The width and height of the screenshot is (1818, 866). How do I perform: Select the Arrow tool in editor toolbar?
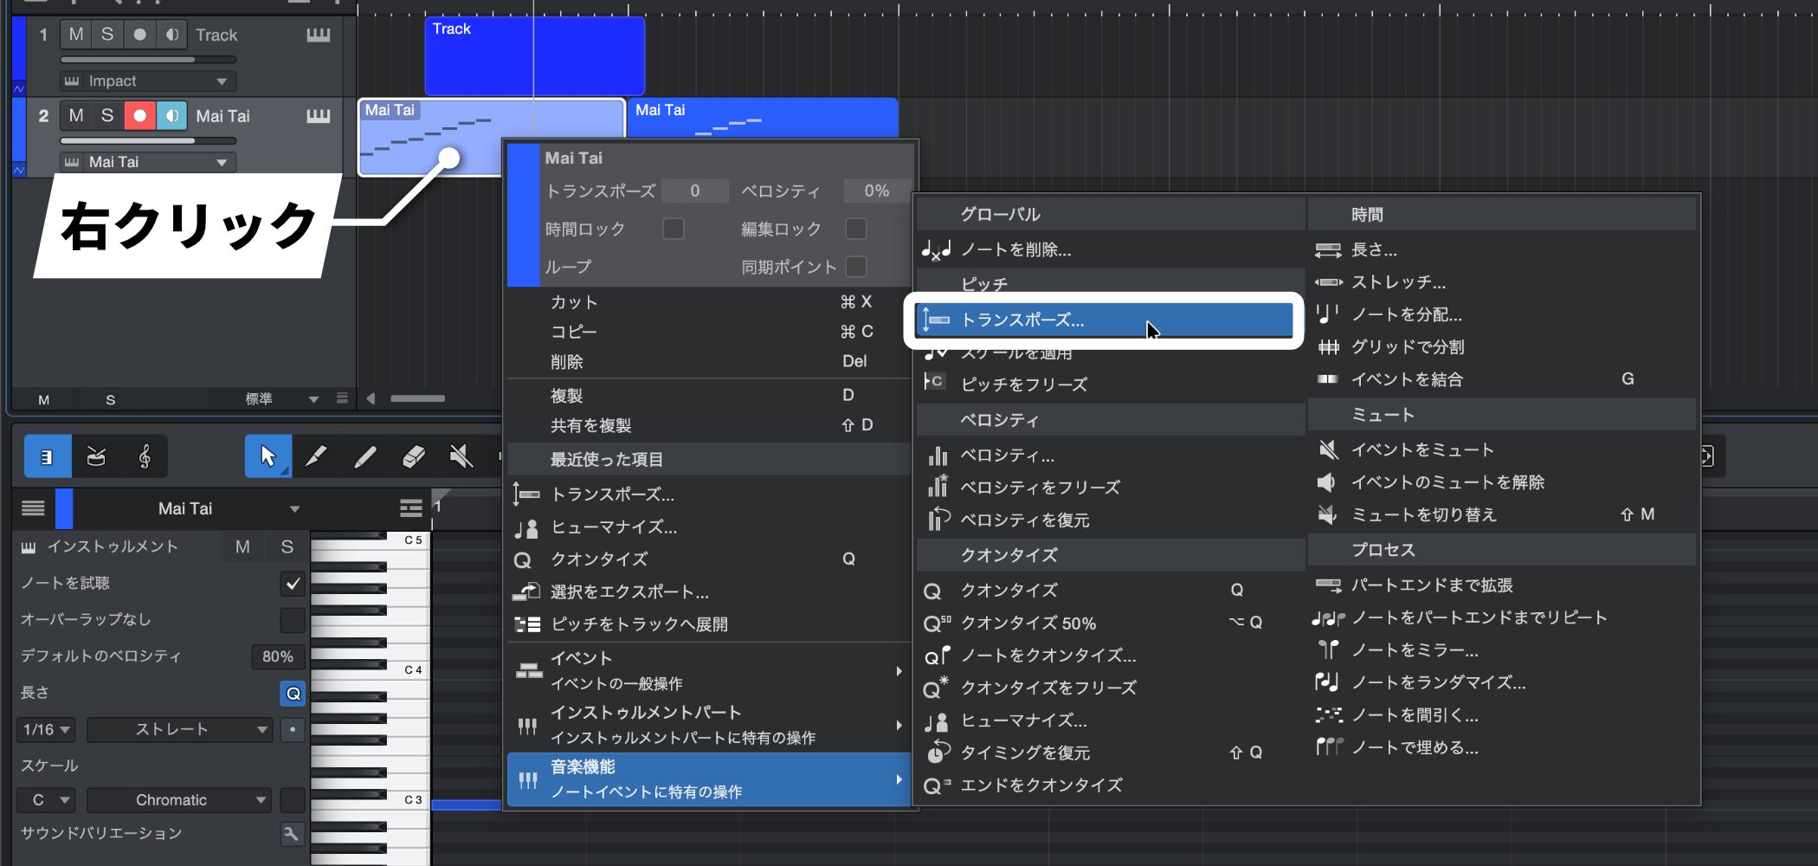[267, 456]
